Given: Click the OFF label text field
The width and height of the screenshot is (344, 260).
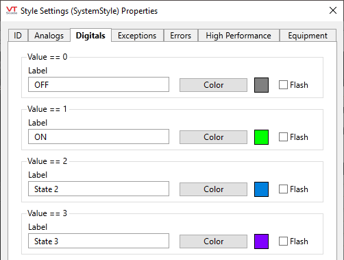Looking at the screenshot, I should click(99, 84).
